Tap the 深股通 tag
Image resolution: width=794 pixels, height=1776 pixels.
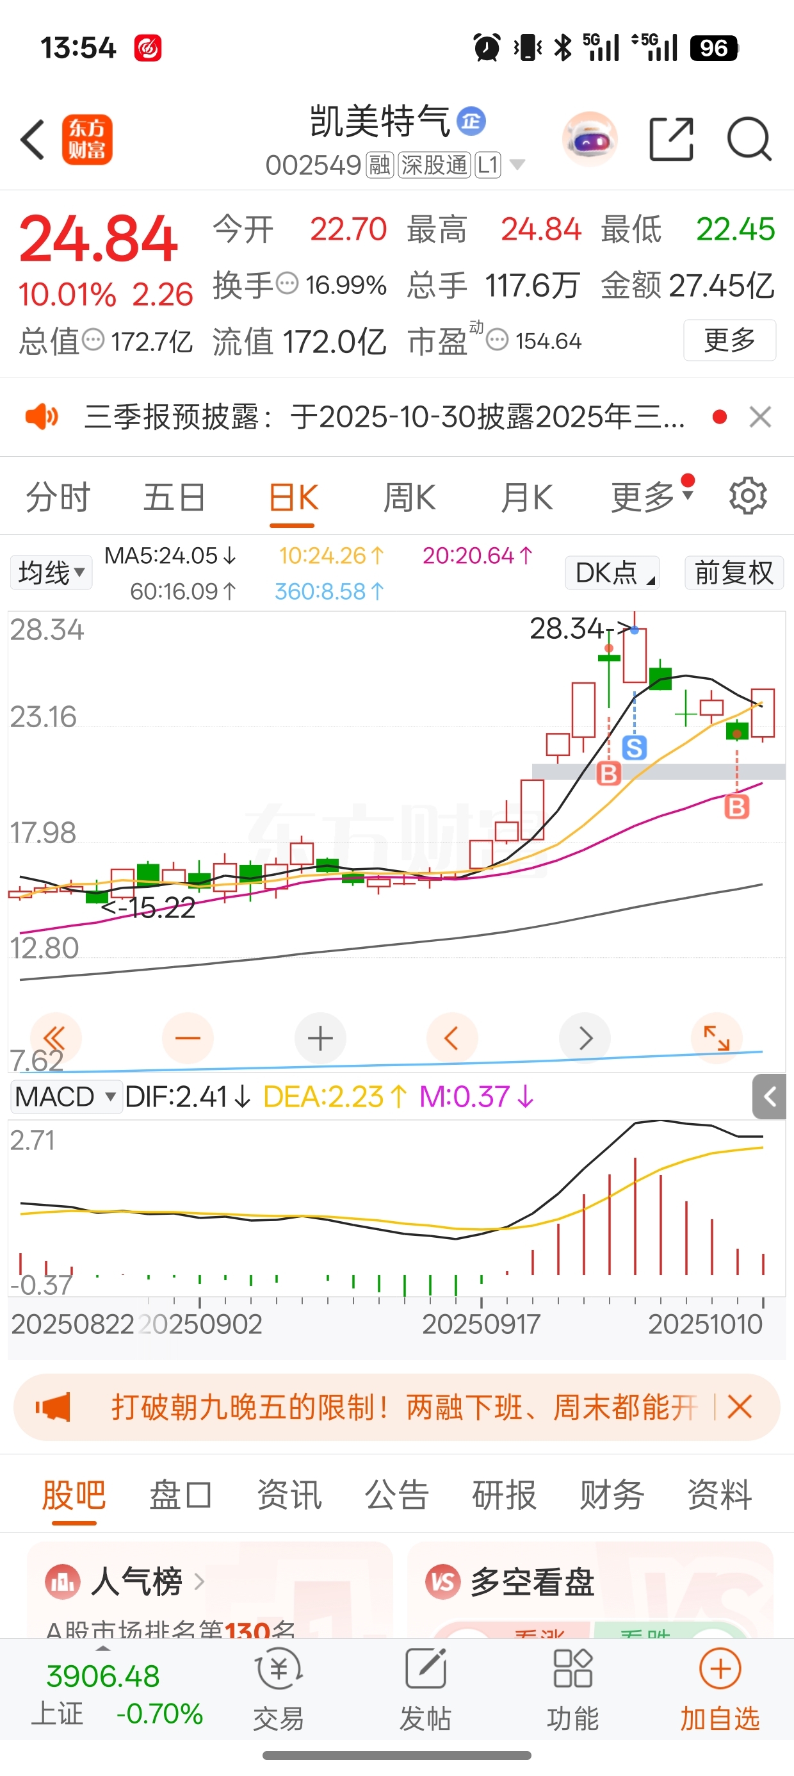click(434, 165)
